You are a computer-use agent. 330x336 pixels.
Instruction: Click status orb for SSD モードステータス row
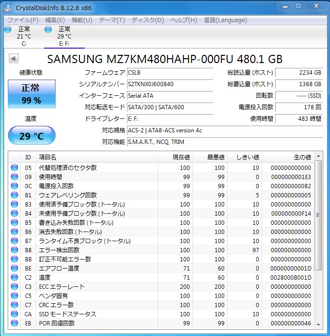coord(14,314)
